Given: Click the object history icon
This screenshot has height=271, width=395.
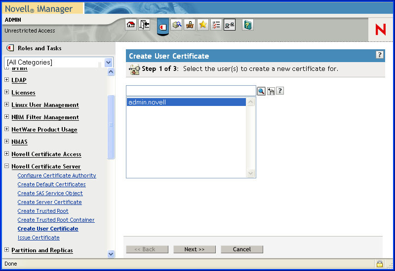Looking at the screenshot, I should [x=271, y=91].
